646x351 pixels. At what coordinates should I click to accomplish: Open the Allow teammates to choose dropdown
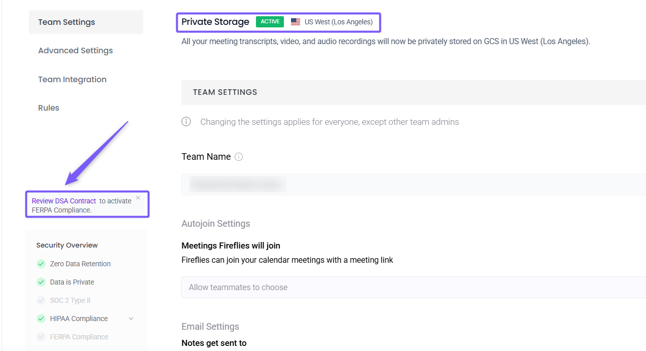point(413,287)
